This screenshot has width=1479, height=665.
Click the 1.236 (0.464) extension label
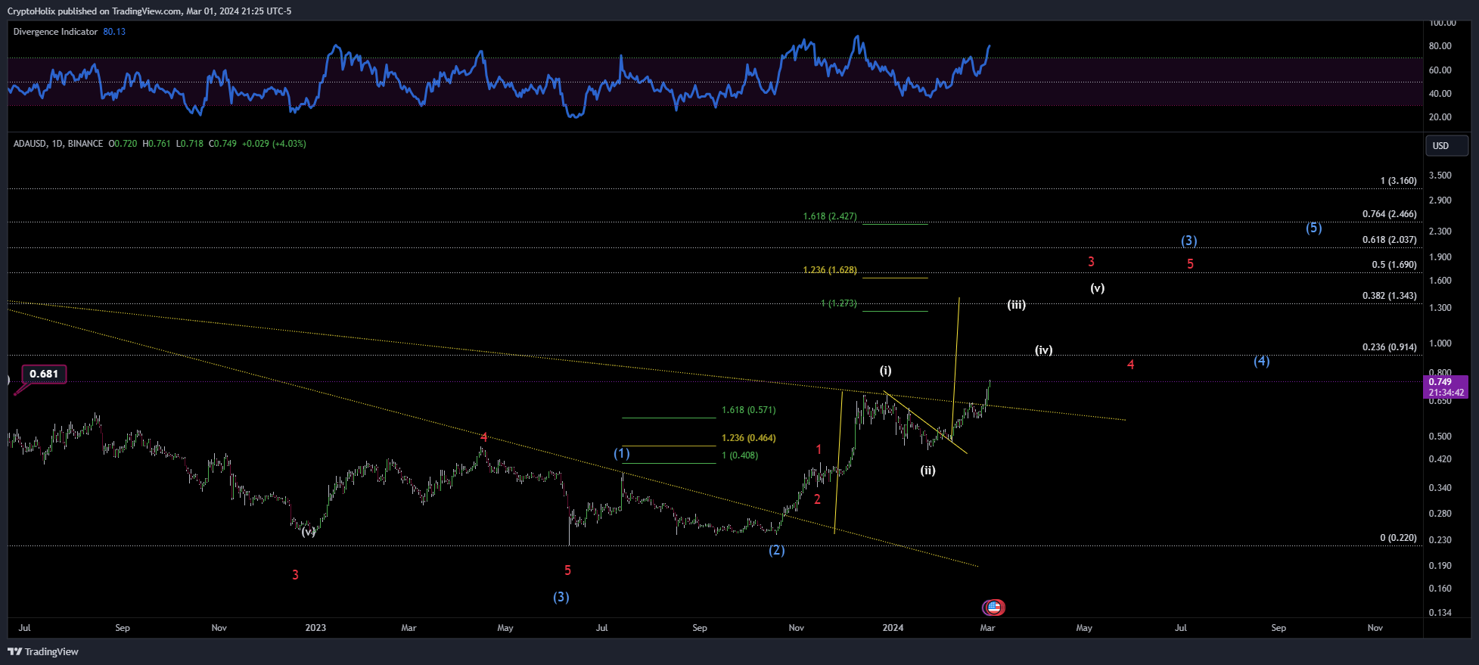pos(749,438)
